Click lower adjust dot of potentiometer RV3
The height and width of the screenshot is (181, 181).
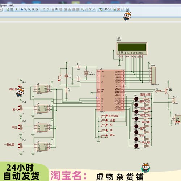click(x=19, y=129)
